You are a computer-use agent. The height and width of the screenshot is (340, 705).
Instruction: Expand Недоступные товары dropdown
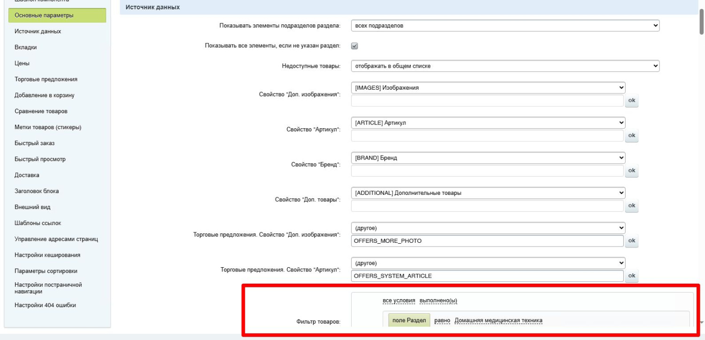pos(505,66)
